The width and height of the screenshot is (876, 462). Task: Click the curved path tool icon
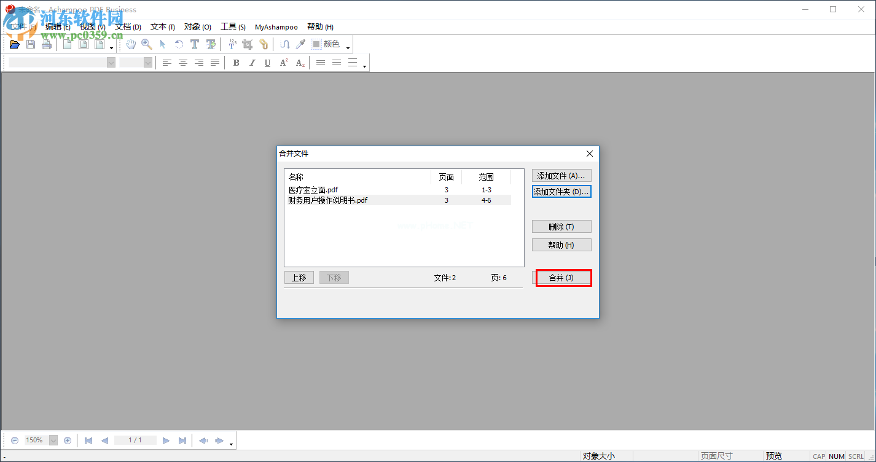pos(285,44)
